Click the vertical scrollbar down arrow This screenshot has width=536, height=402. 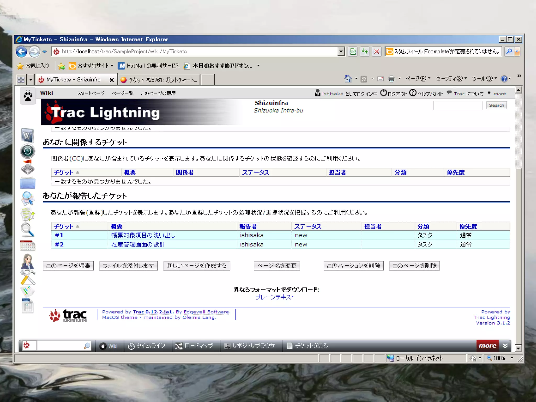pos(518,348)
